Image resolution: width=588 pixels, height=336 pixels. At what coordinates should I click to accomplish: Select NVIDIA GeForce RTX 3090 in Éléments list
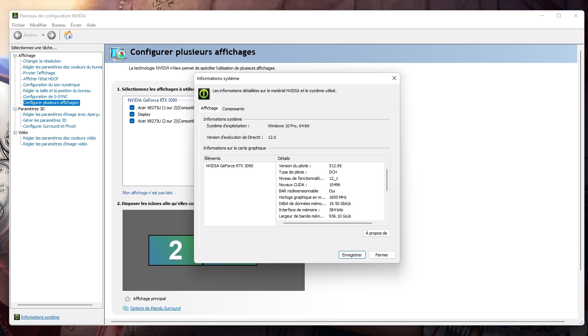point(230,166)
